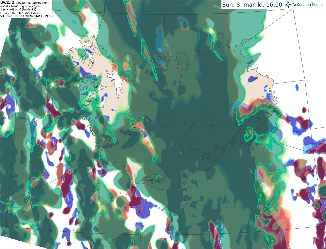Click the 'Sun. 8. mar. kl. 16:00' timestamp
This screenshot has width=326, height=249.
tap(252, 5)
